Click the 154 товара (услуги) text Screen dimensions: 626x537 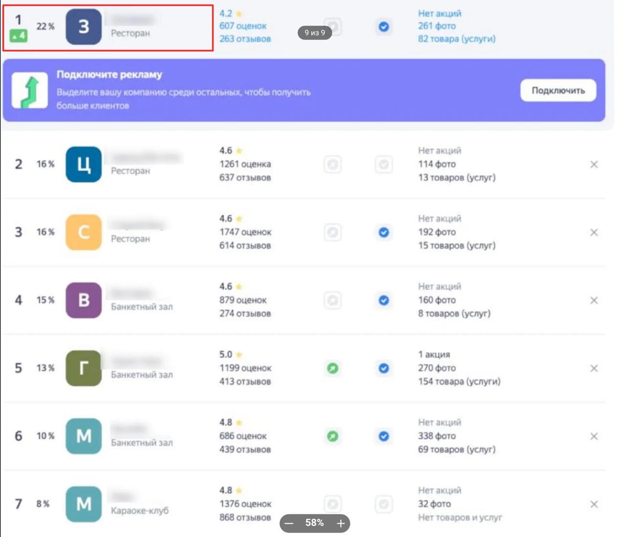coord(459,382)
